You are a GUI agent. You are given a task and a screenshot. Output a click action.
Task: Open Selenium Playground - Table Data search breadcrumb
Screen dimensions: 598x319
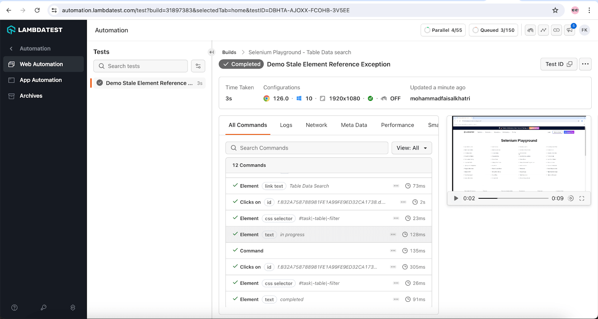pyautogui.click(x=300, y=52)
